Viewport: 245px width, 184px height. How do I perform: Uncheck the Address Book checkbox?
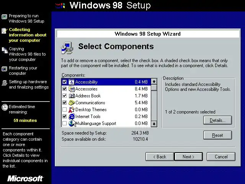click(x=64, y=95)
